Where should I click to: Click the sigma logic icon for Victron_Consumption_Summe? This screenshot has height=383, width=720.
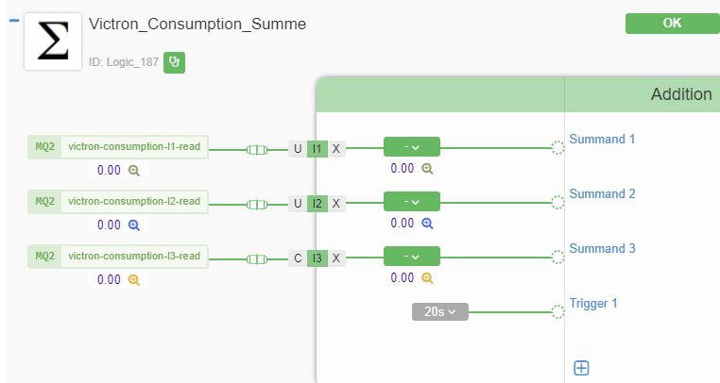pyautogui.click(x=53, y=42)
